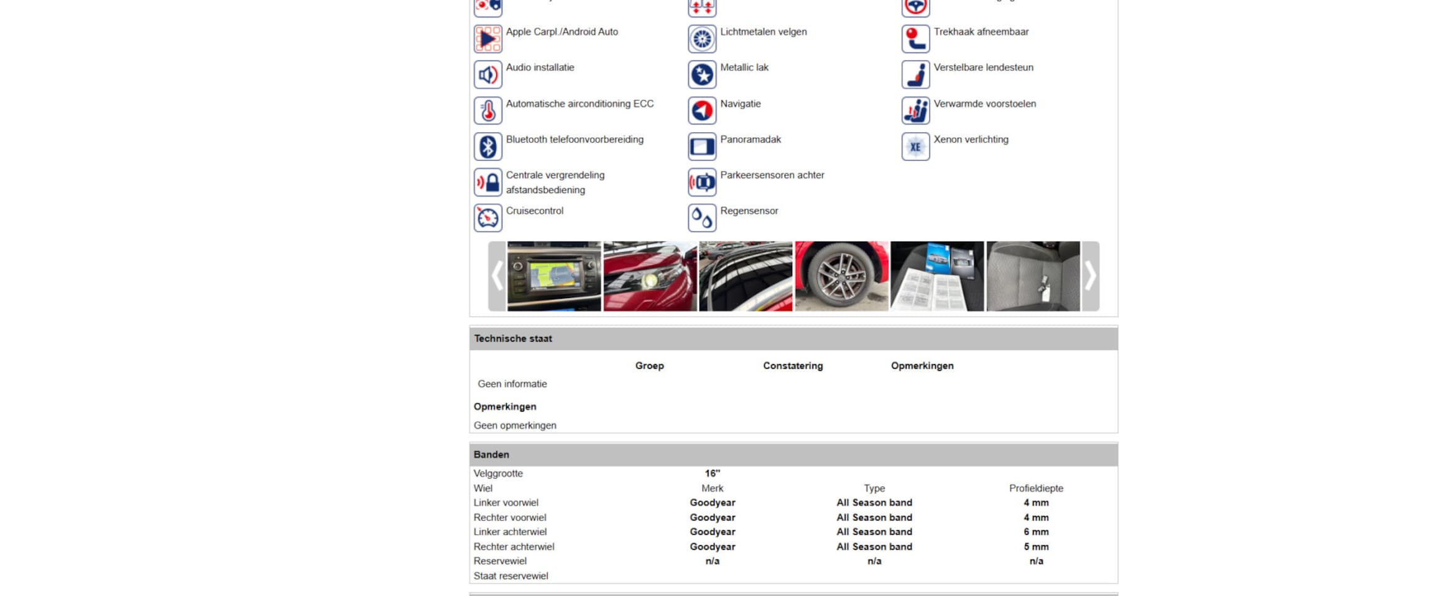Open the panoramic roof photo thumbnail

tap(746, 276)
